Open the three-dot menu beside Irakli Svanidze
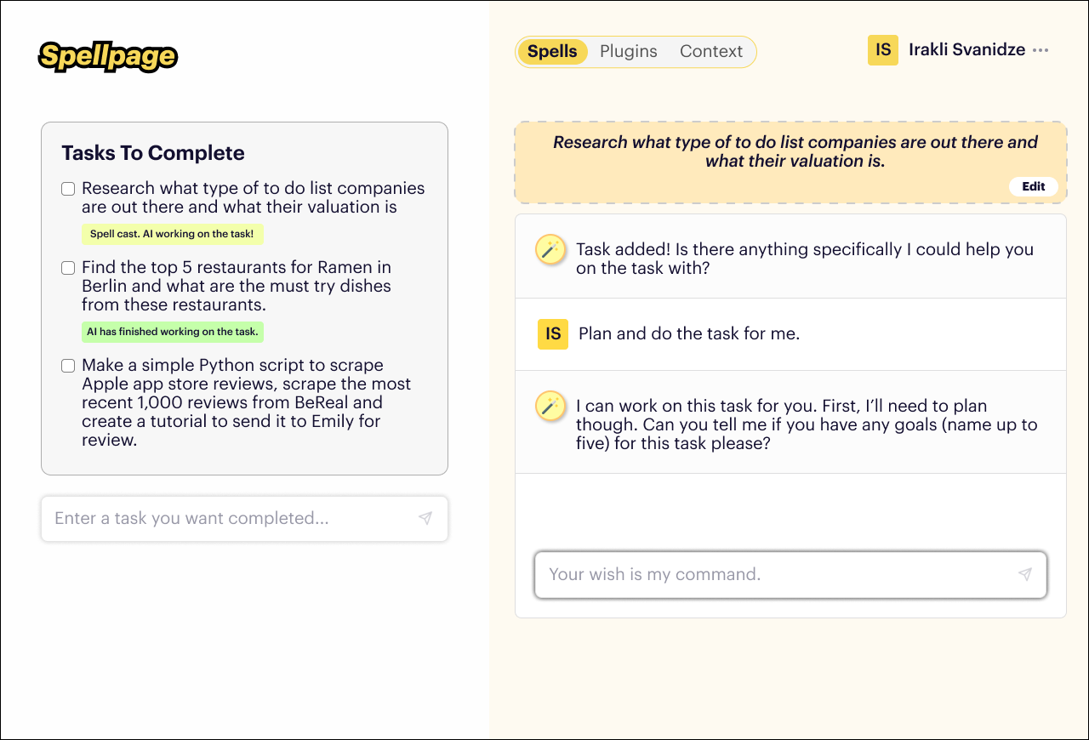Screen dimensions: 1089x740 (1041, 50)
